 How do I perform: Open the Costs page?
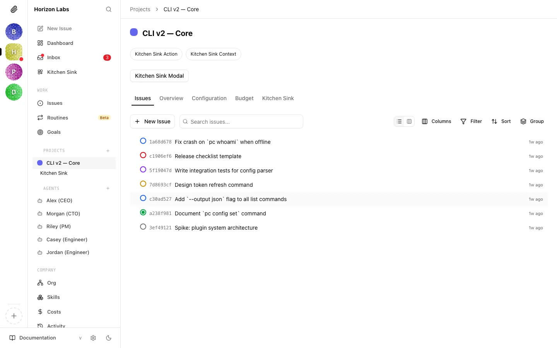click(x=74, y=312)
